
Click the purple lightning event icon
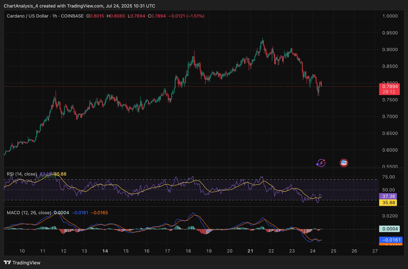[321, 163]
